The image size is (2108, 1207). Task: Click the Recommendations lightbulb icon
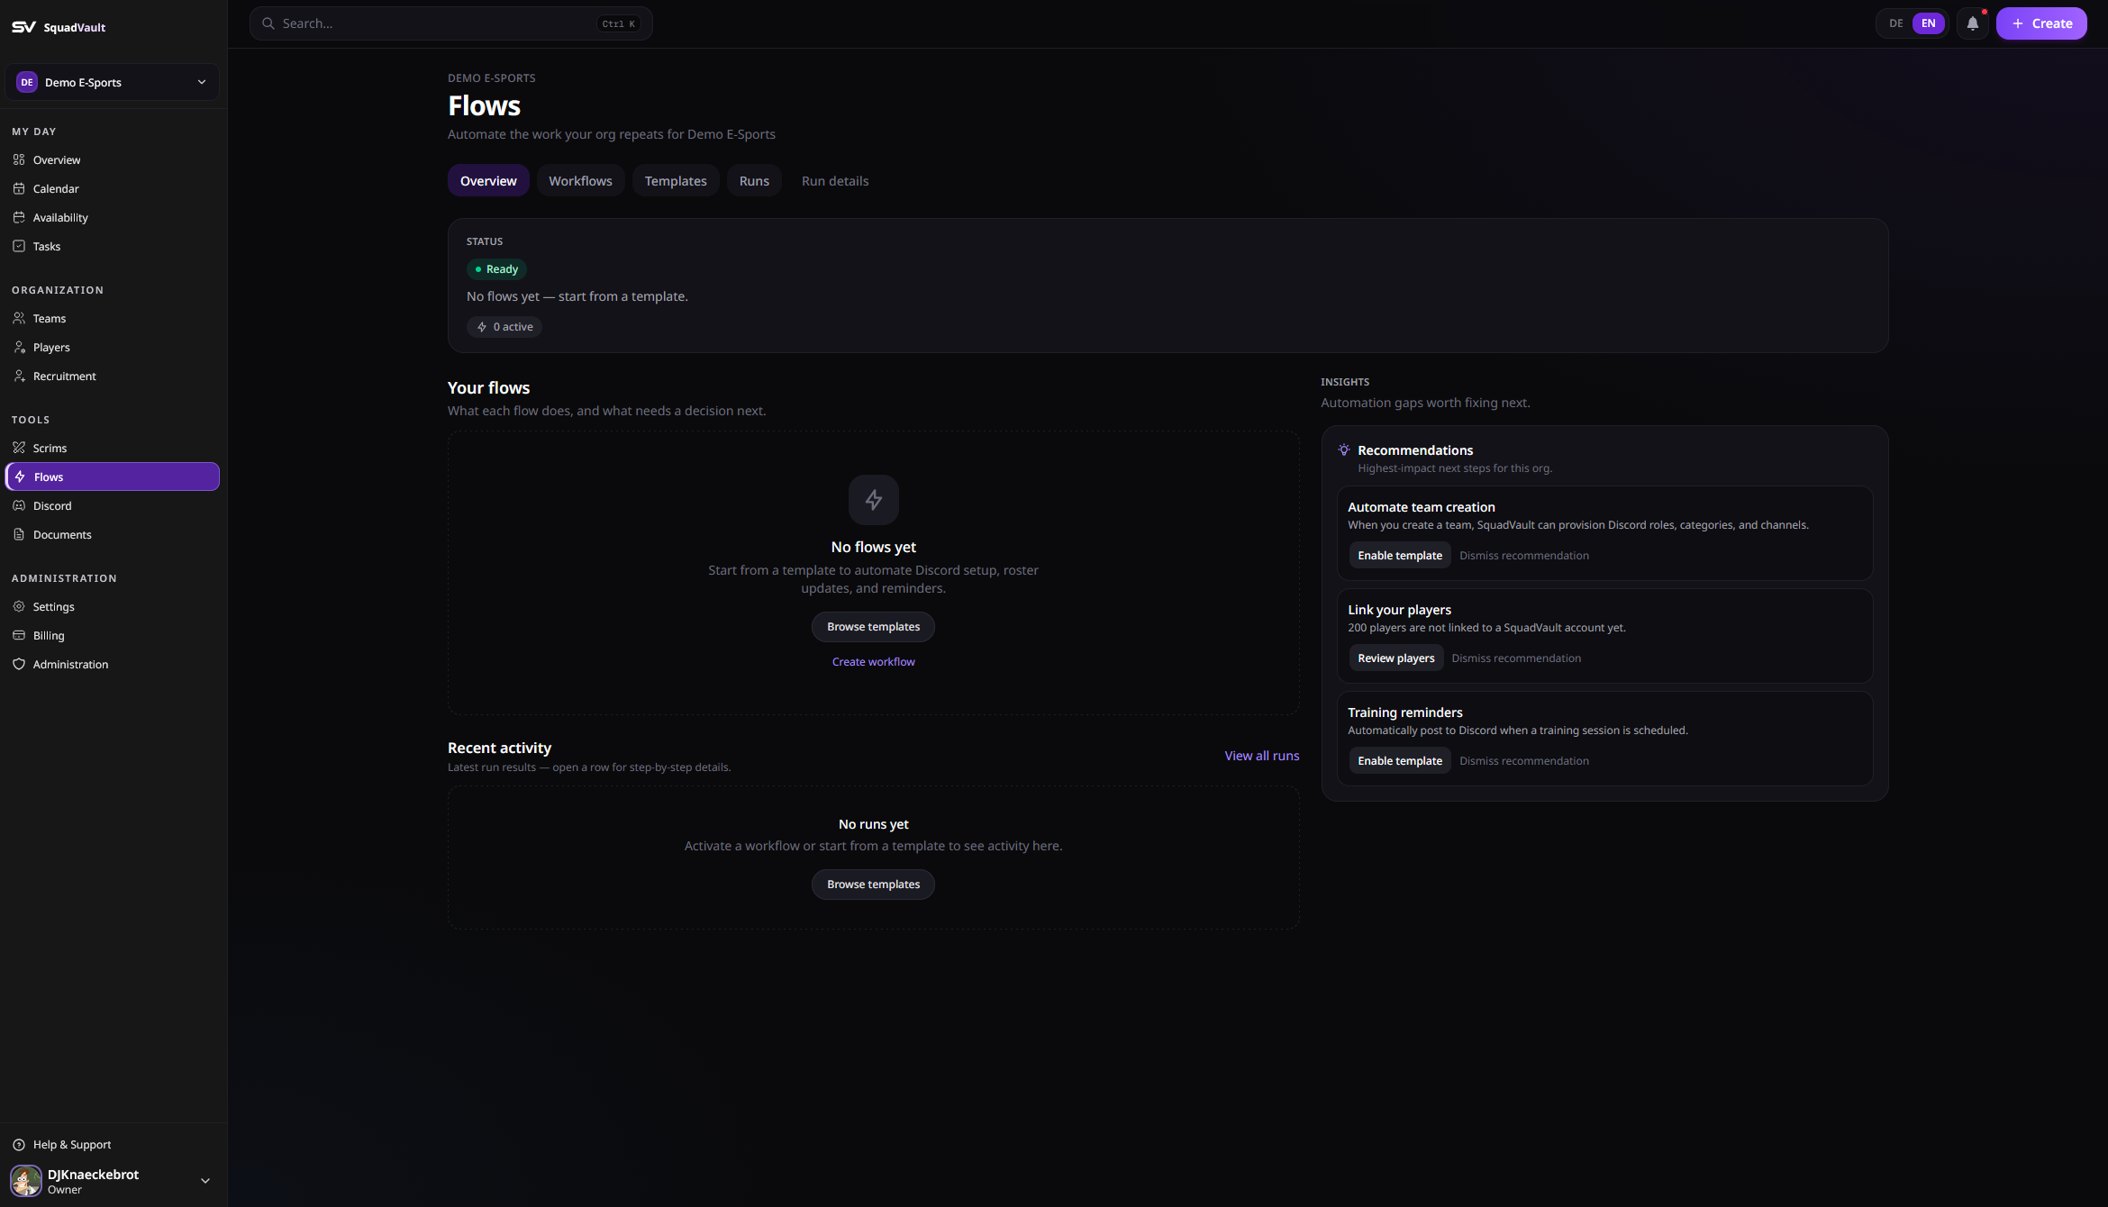(x=1344, y=449)
